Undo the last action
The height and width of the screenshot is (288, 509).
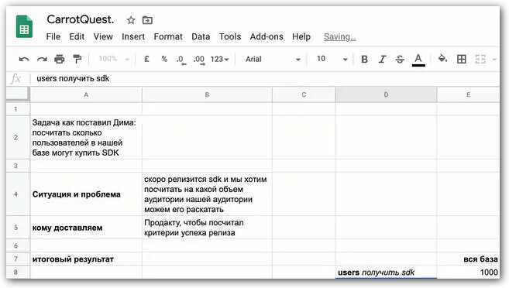[x=24, y=59]
